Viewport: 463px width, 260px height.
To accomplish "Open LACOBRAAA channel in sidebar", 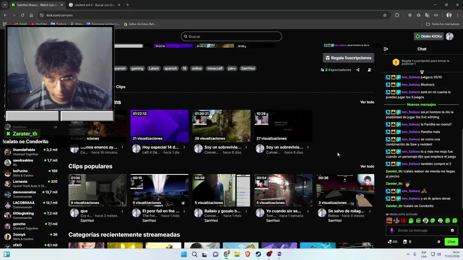I will pos(31,205).
